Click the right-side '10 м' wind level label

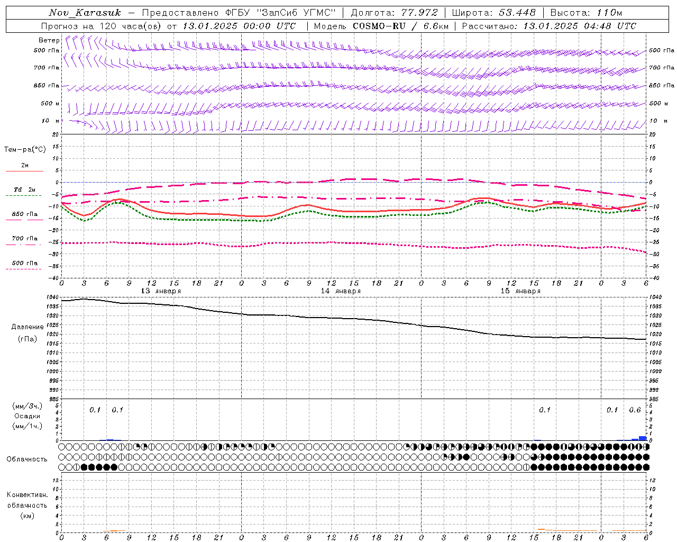click(658, 121)
